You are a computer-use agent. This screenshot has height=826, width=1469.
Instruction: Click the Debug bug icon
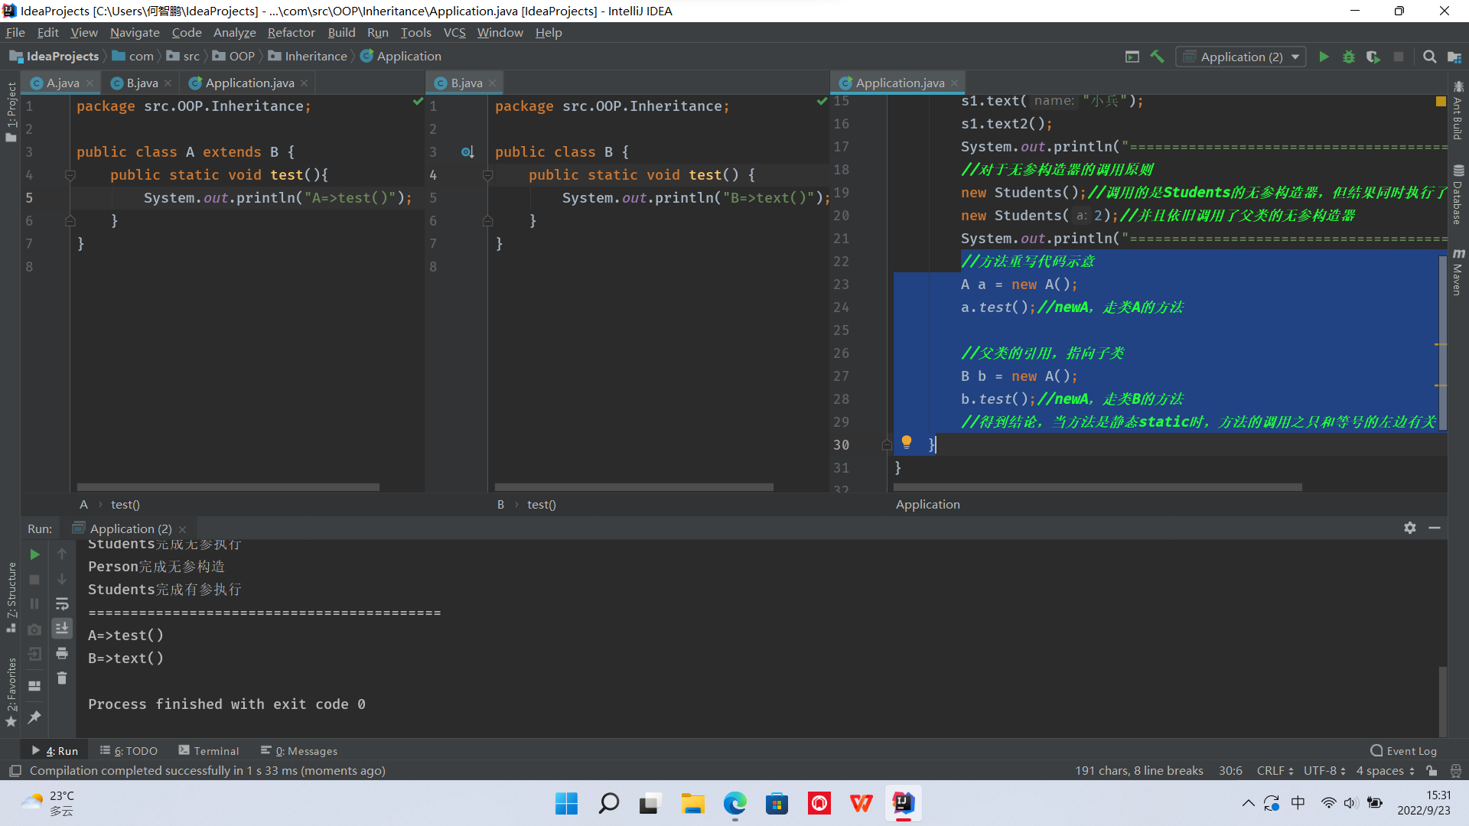tap(1349, 57)
